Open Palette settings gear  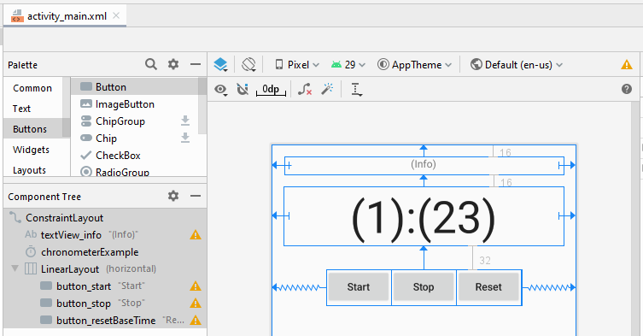point(173,64)
